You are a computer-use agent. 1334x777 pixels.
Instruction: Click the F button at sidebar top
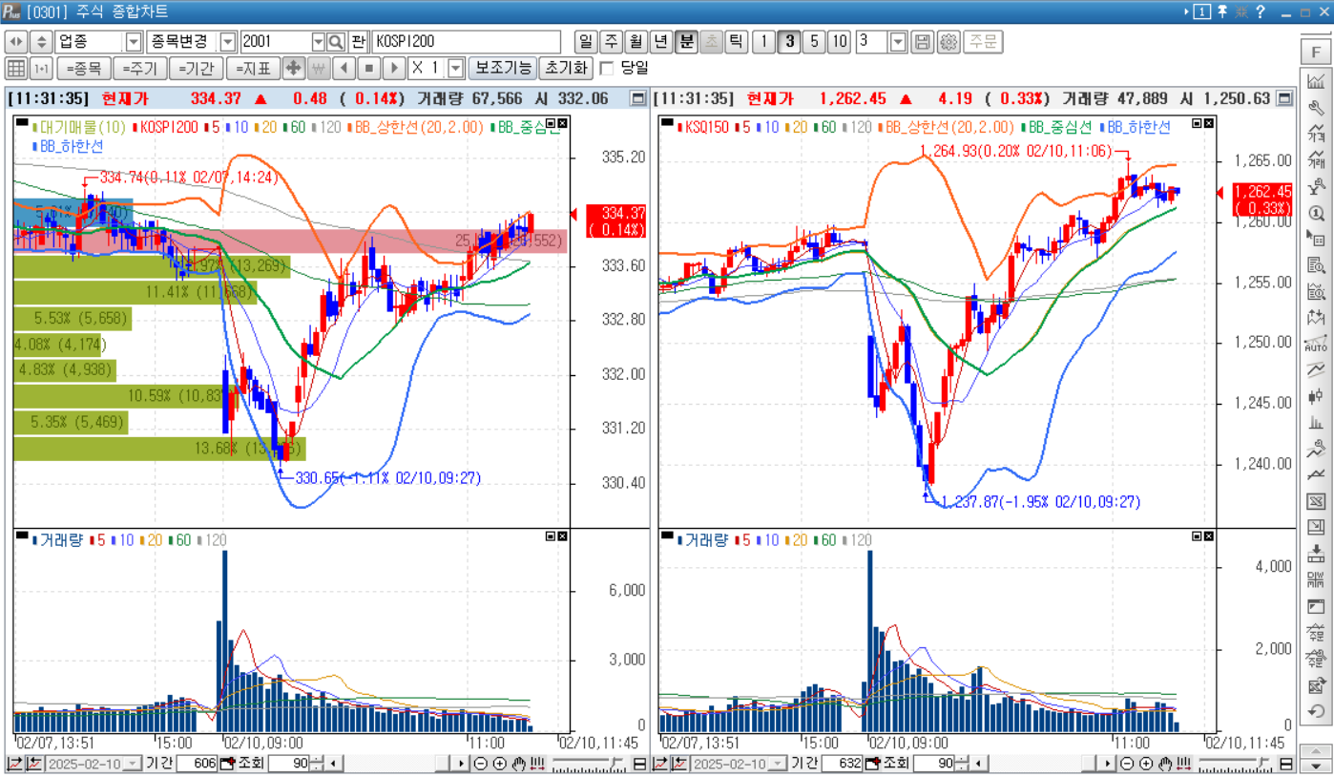click(x=1316, y=51)
